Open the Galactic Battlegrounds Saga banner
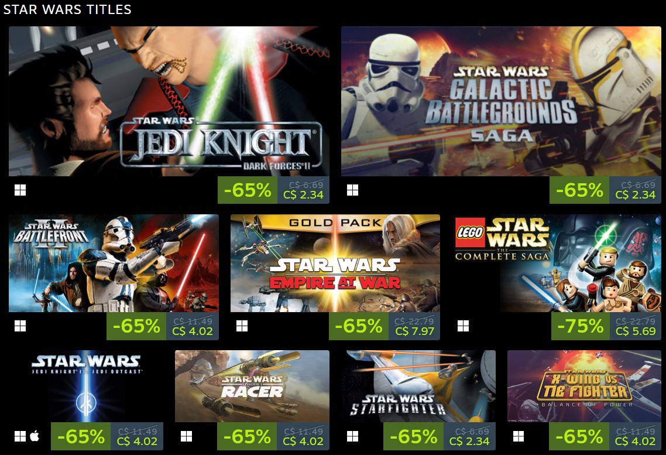 501,101
